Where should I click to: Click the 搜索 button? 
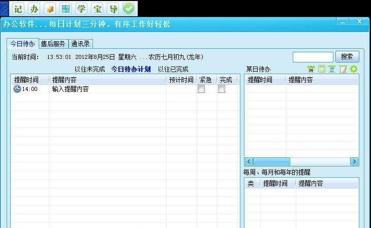point(347,57)
